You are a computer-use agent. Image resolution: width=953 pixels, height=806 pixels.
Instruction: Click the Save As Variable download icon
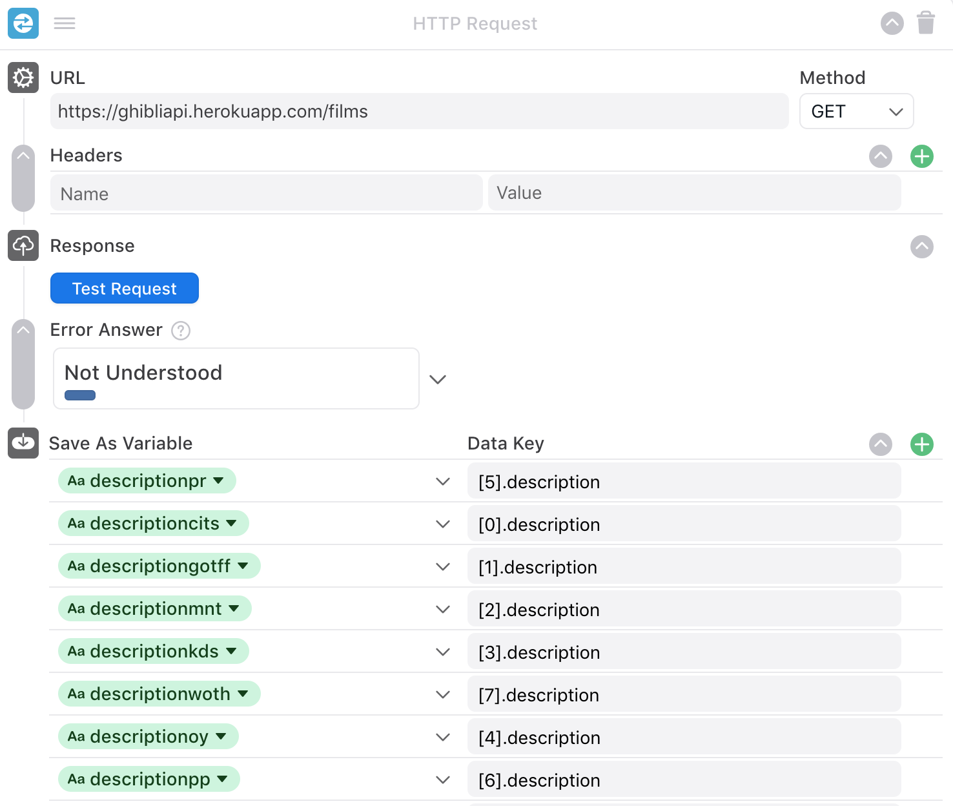[23, 443]
